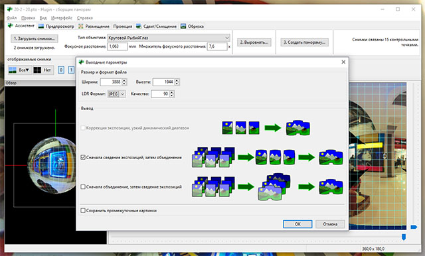The image size is (425, 256).
Task: Enable Сначала объединение, затем сведение экспозиций
Action: (x=83, y=187)
